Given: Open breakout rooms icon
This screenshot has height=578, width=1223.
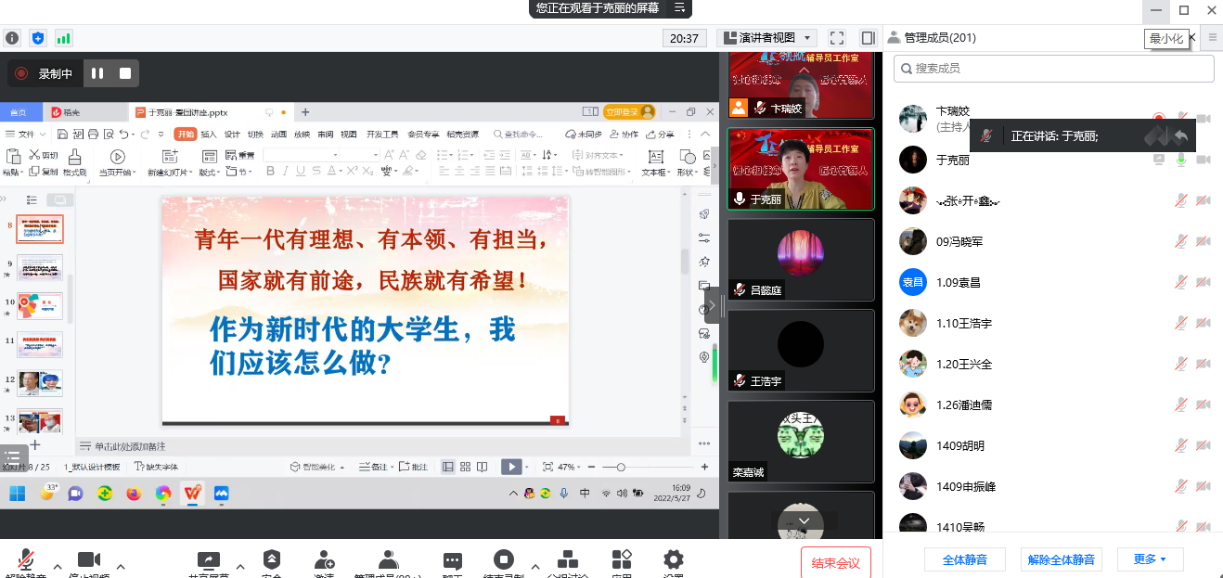Looking at the screenshot, I should point(567,559).
